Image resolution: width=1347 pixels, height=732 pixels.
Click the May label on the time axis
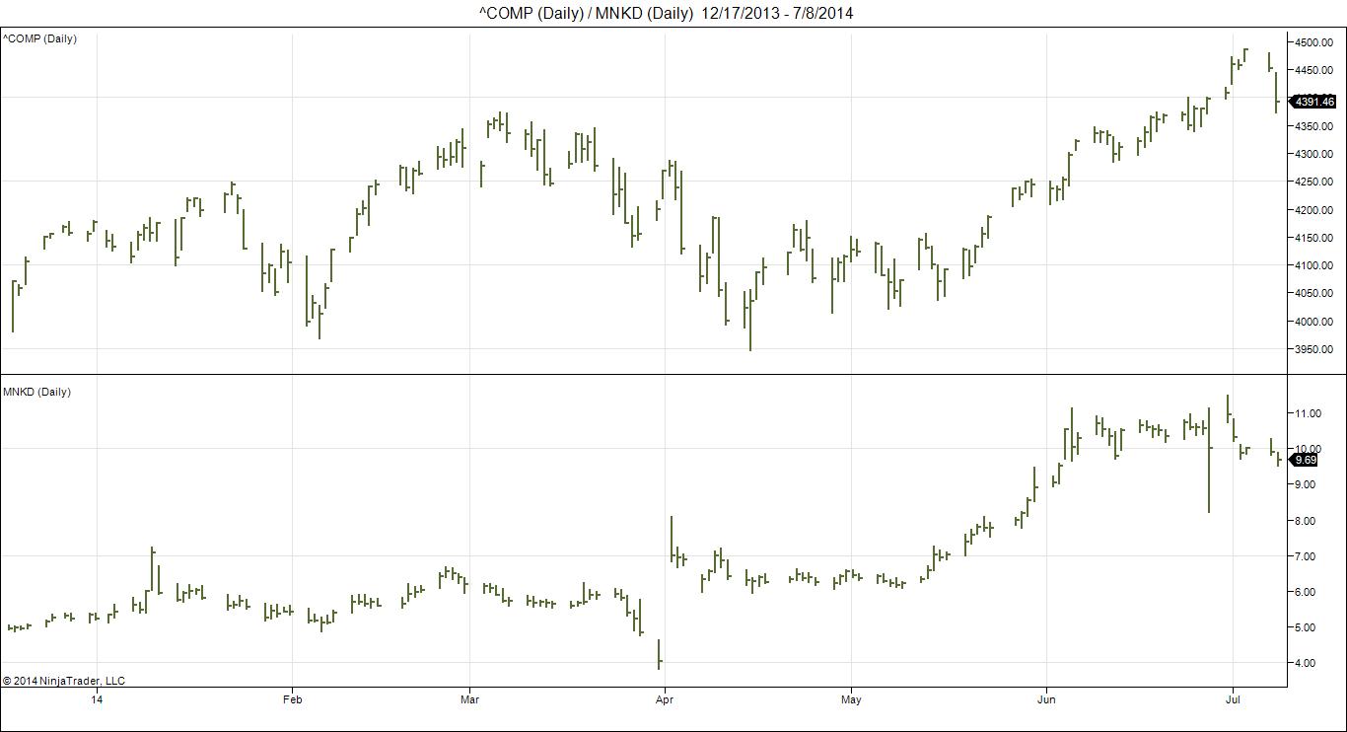click(851, 700)
